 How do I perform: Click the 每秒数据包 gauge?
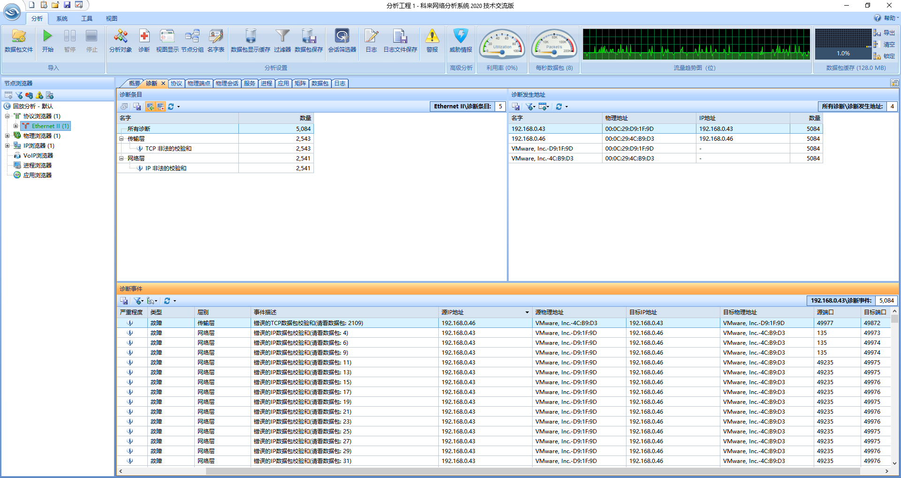554,45
